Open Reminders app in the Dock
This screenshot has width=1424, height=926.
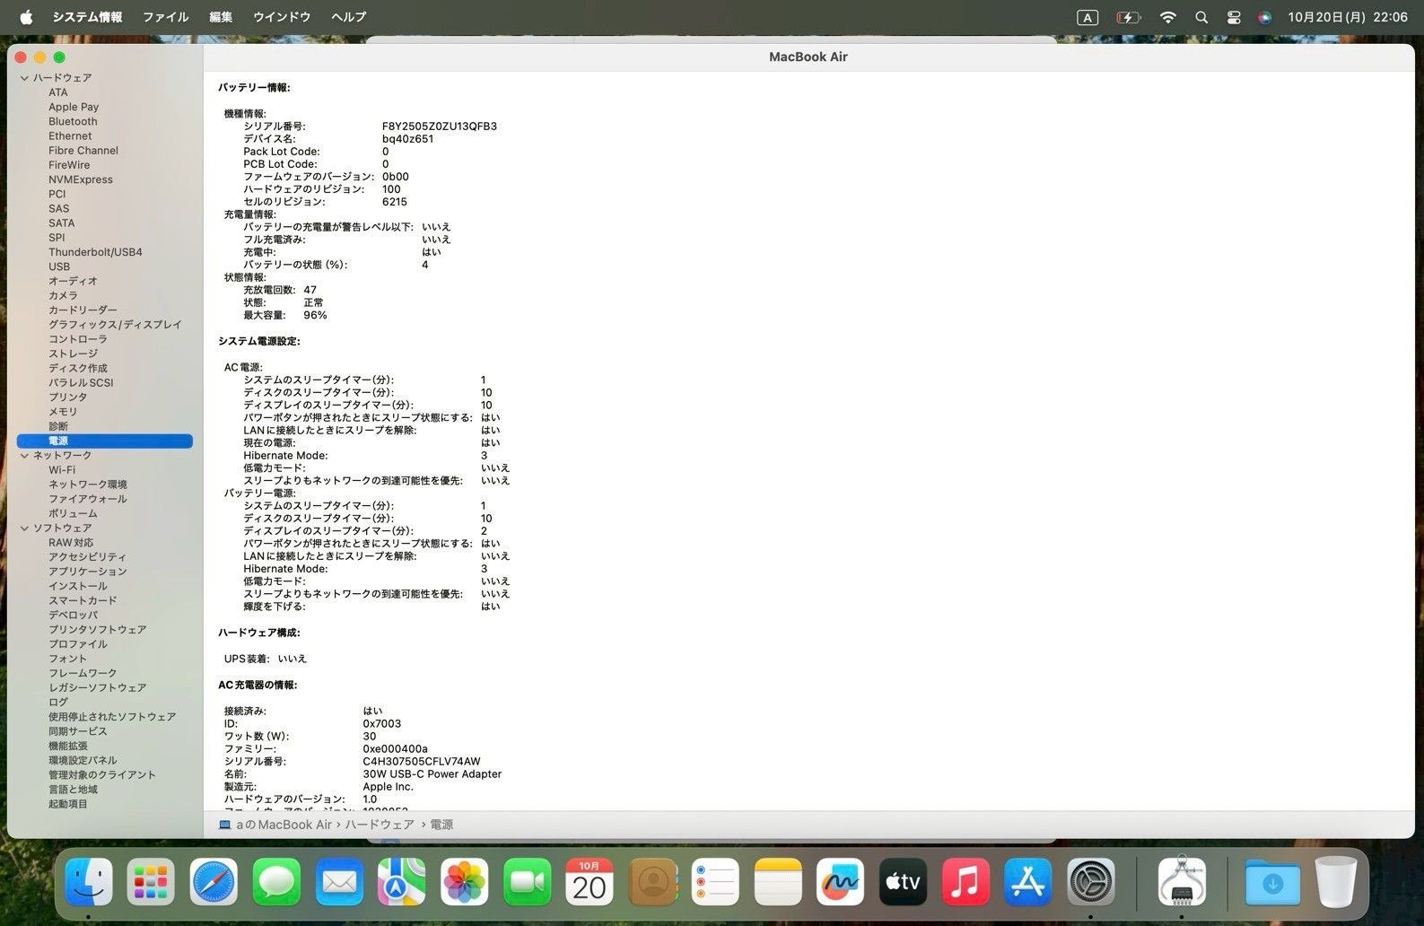click(x=715, y=882)
